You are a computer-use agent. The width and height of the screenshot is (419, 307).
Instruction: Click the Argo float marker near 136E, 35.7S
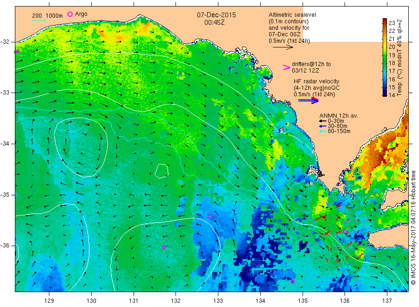[345, 232]
